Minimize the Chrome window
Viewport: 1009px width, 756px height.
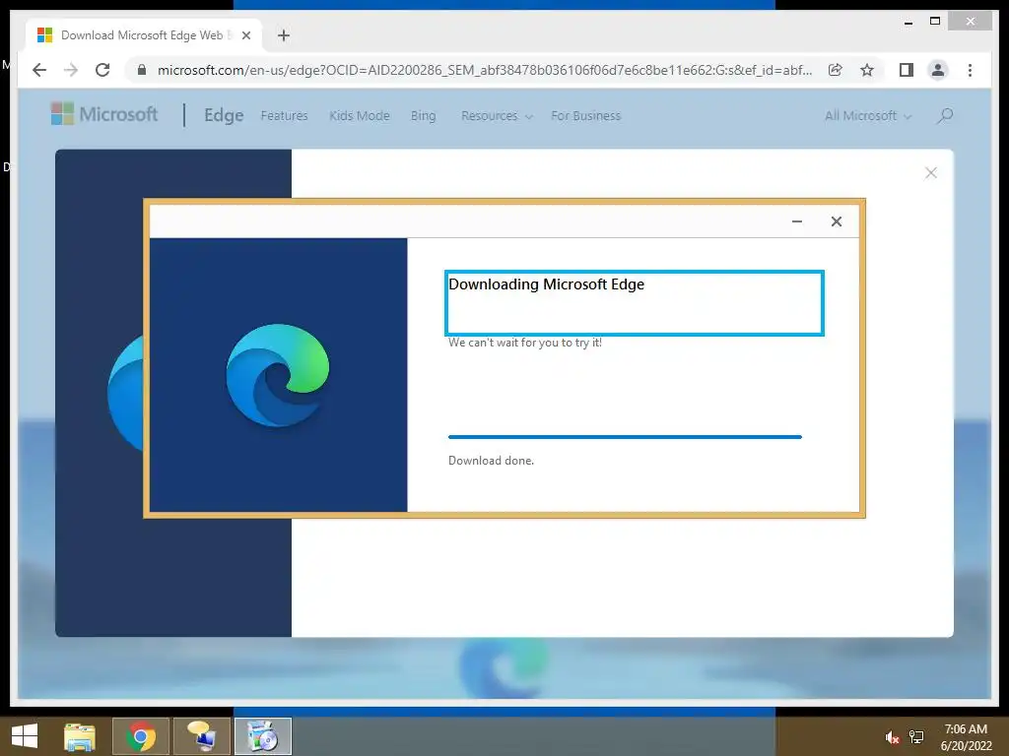pyautogui.click(x=908, y=22)
